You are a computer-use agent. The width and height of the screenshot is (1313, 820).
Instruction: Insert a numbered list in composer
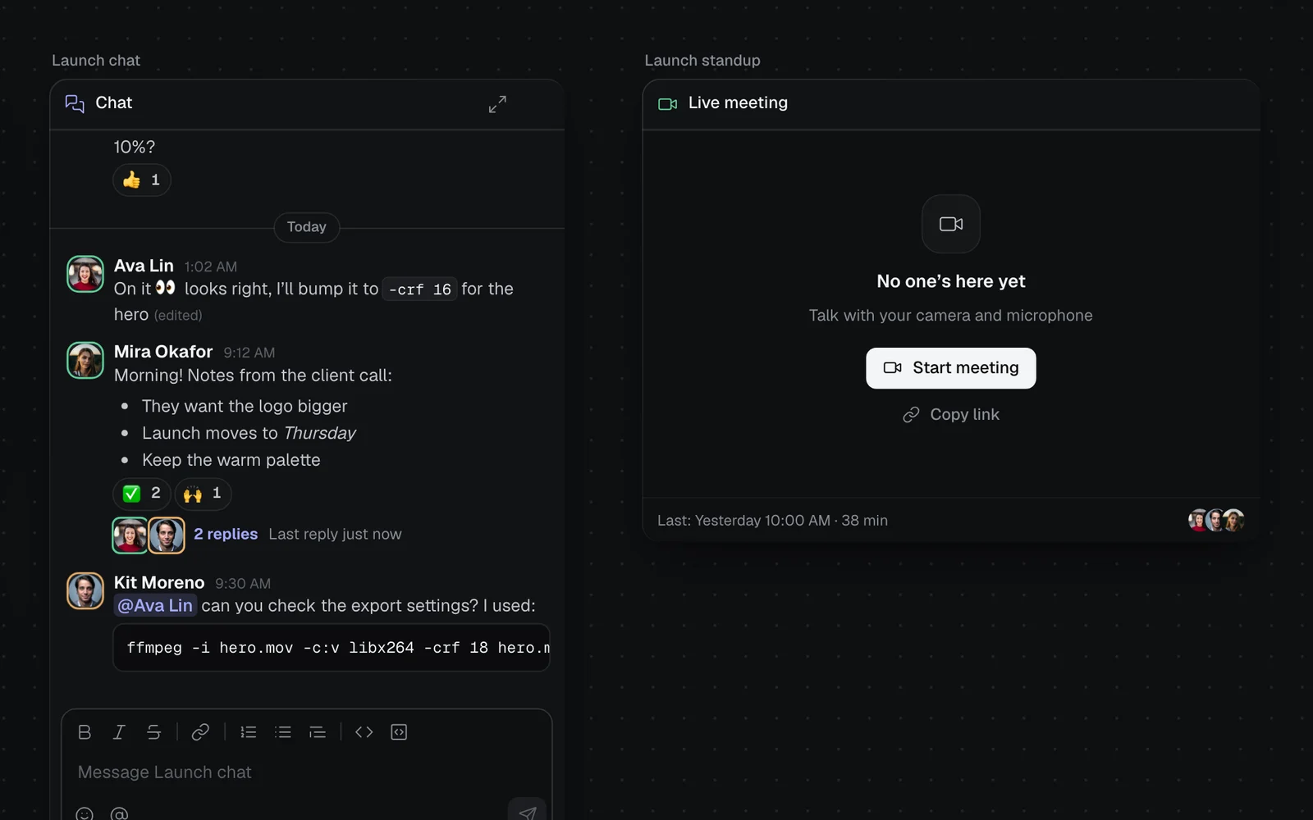pyautogui.click(x=249, y=732)
